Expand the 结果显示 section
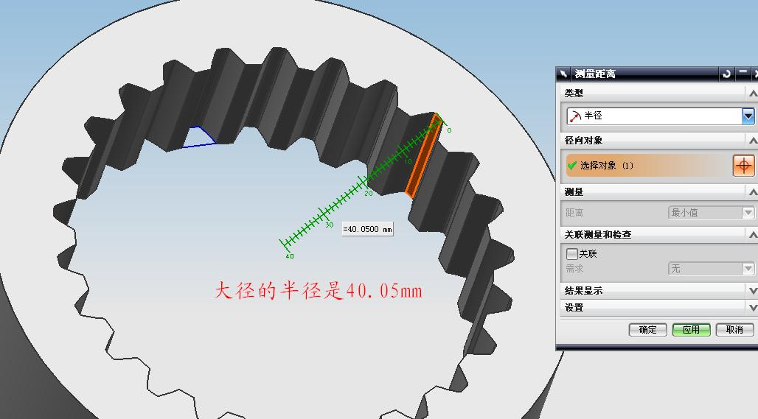This screenshot has height=419, width=758. click(753, 291)
